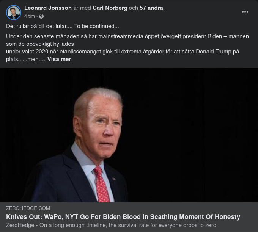The image size is (258, 232).
Task: Open the "Knives Out" article headline
Action: click(123, 217)
